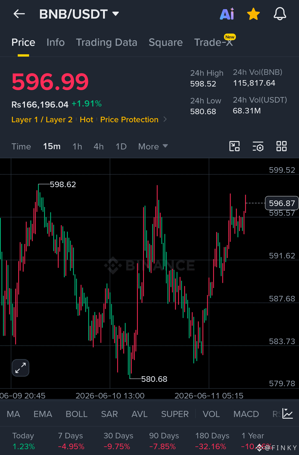Tap the 30 Days -9.75% performance
Viewport: 299px width, 455px height.
[x=118, y=441]
